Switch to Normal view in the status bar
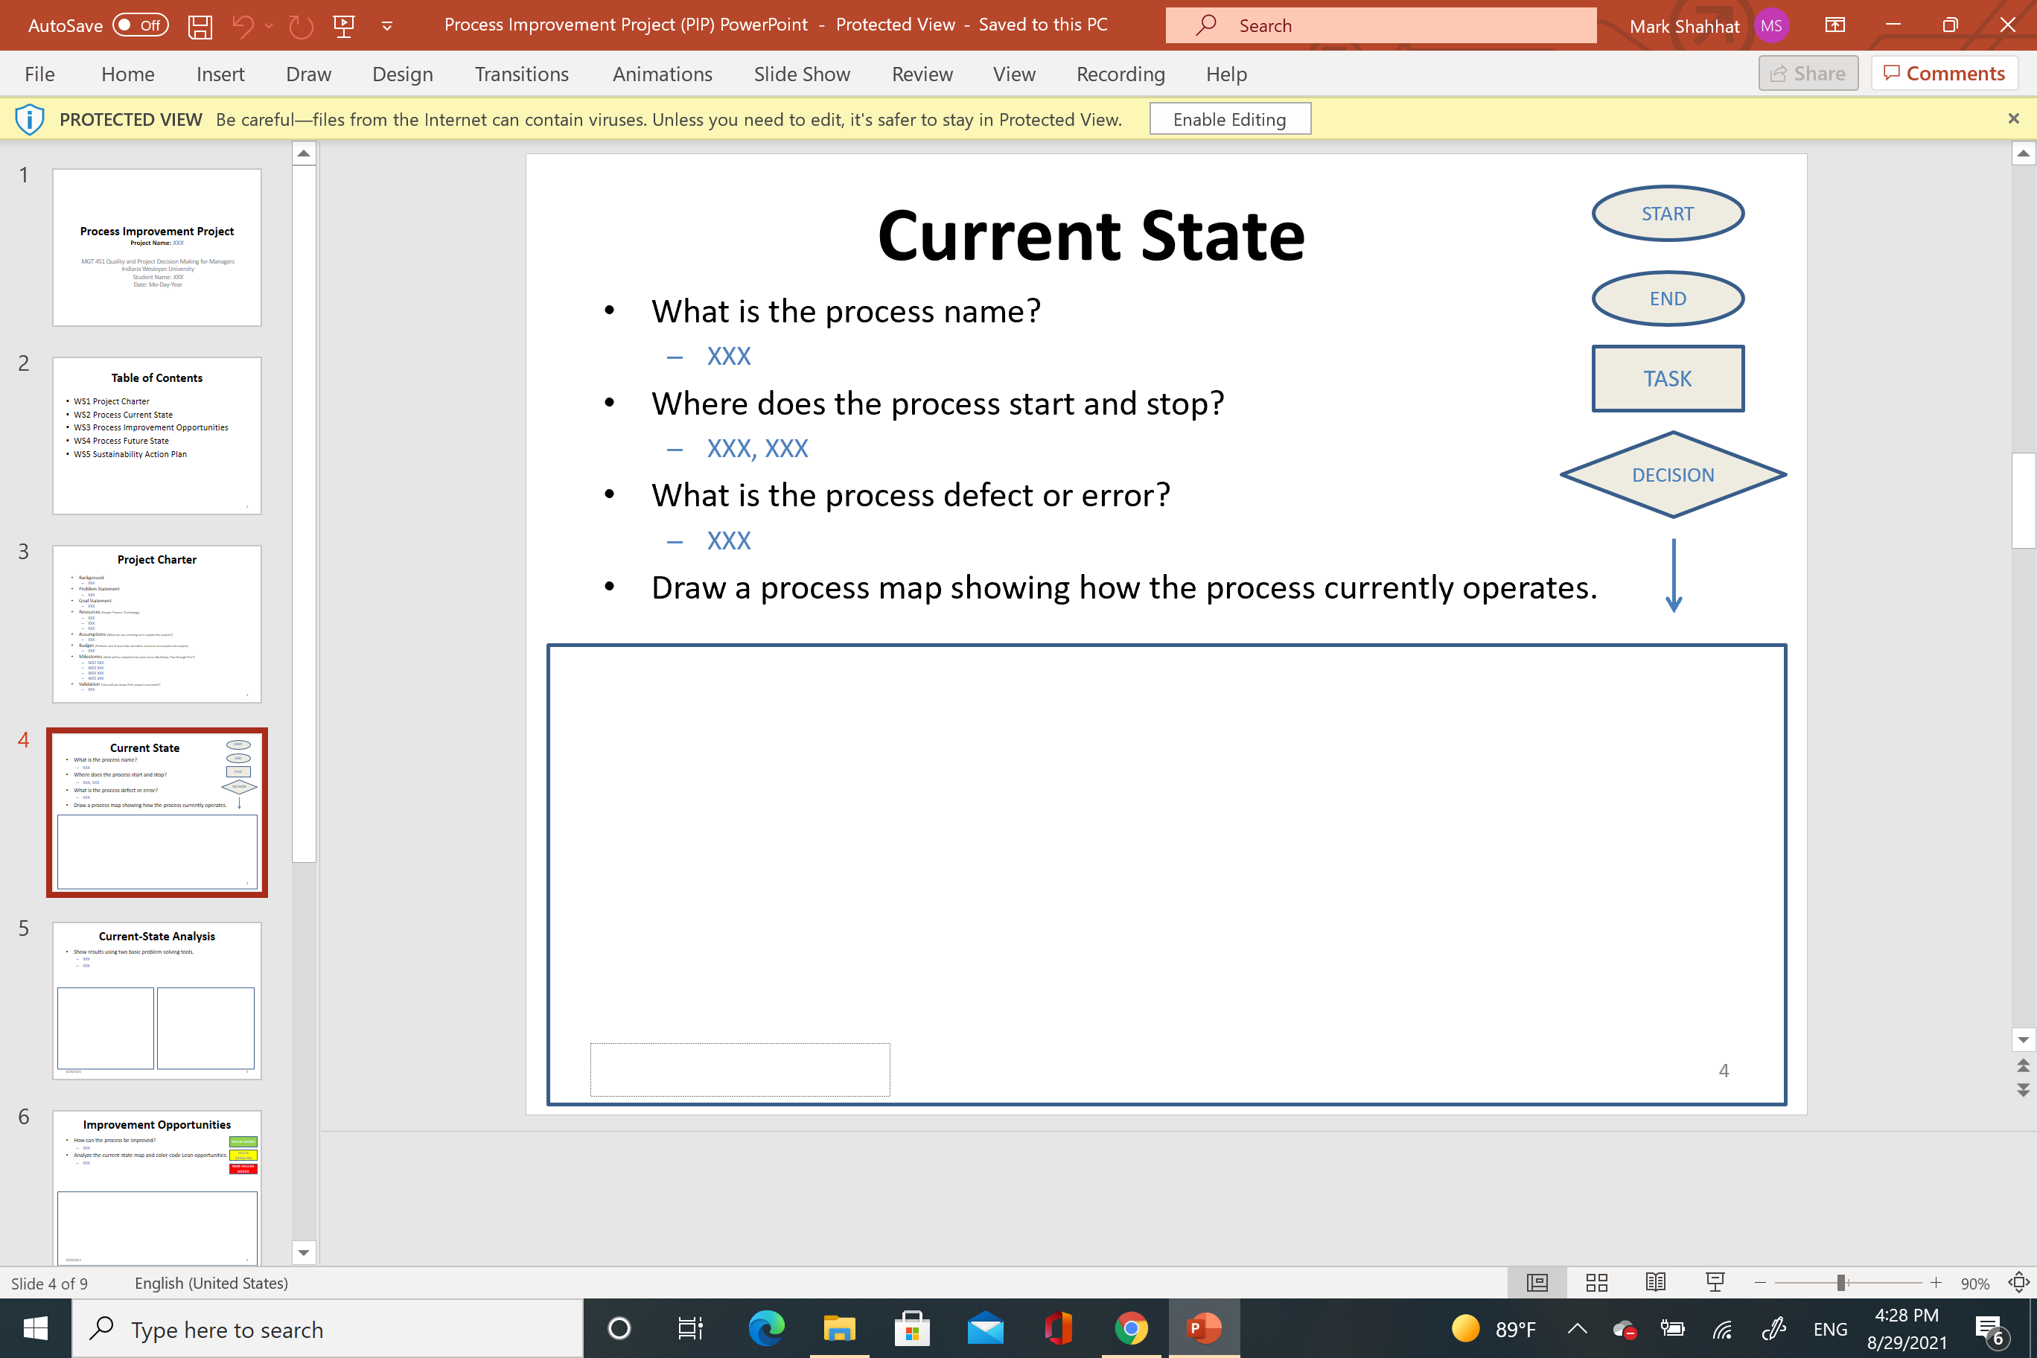Image resolution: width=2037 pixels, height=1358 pixels. click(1537, 1283)
